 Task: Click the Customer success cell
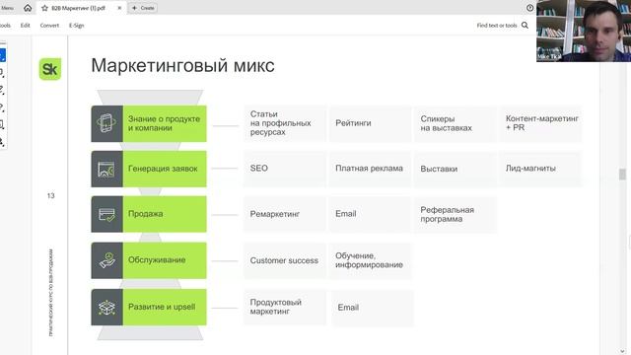click(285, 260)
